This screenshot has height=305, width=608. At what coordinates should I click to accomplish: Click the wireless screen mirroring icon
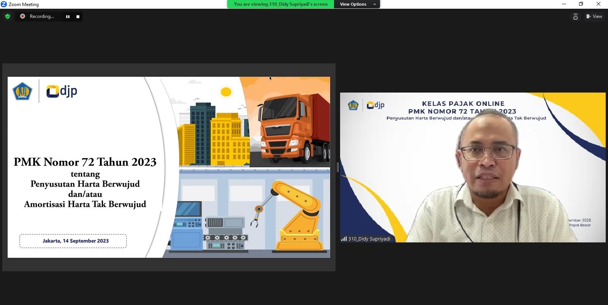click(575, 16)
